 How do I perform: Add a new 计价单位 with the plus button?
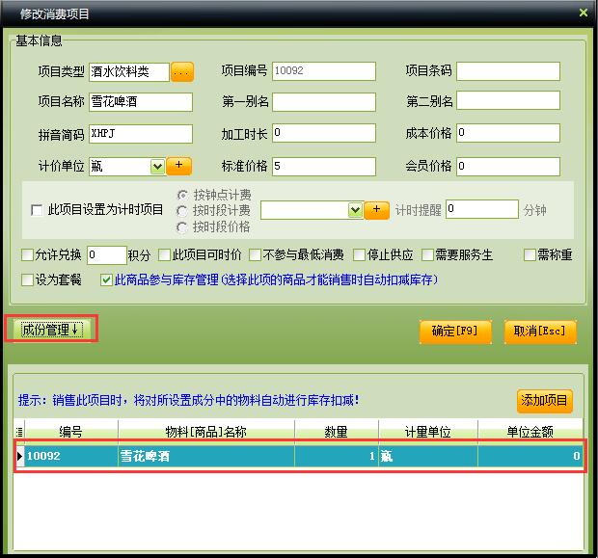[179, 166]
